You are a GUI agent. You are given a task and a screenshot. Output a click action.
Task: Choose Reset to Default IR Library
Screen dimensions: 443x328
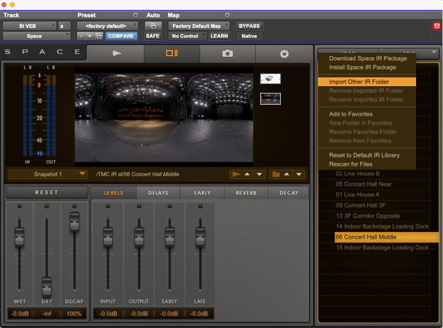click(x=367, y=155)
